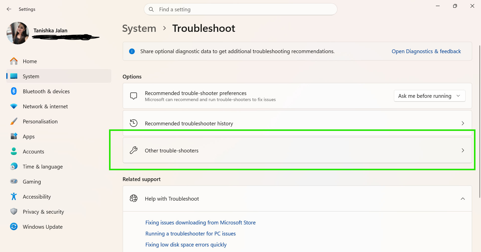Open Privacy & security settings

coord(59,212)
